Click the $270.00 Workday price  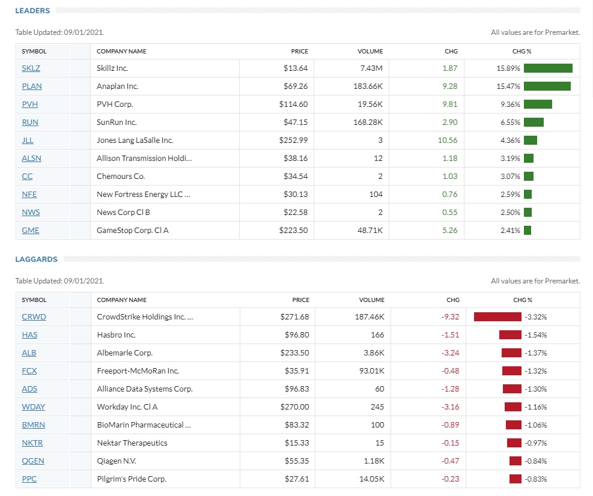294,407
